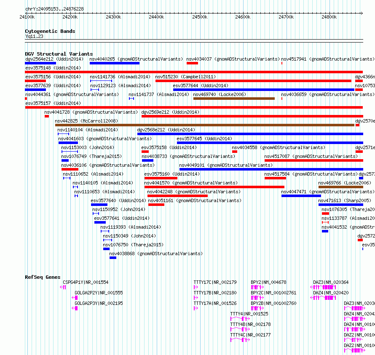The width and height of the screenshot is (375, 355).
Task: Select the CSPG4P1Y|NR_001554 gene glyph
Action: pyautogui.click(x=63, y=287)
